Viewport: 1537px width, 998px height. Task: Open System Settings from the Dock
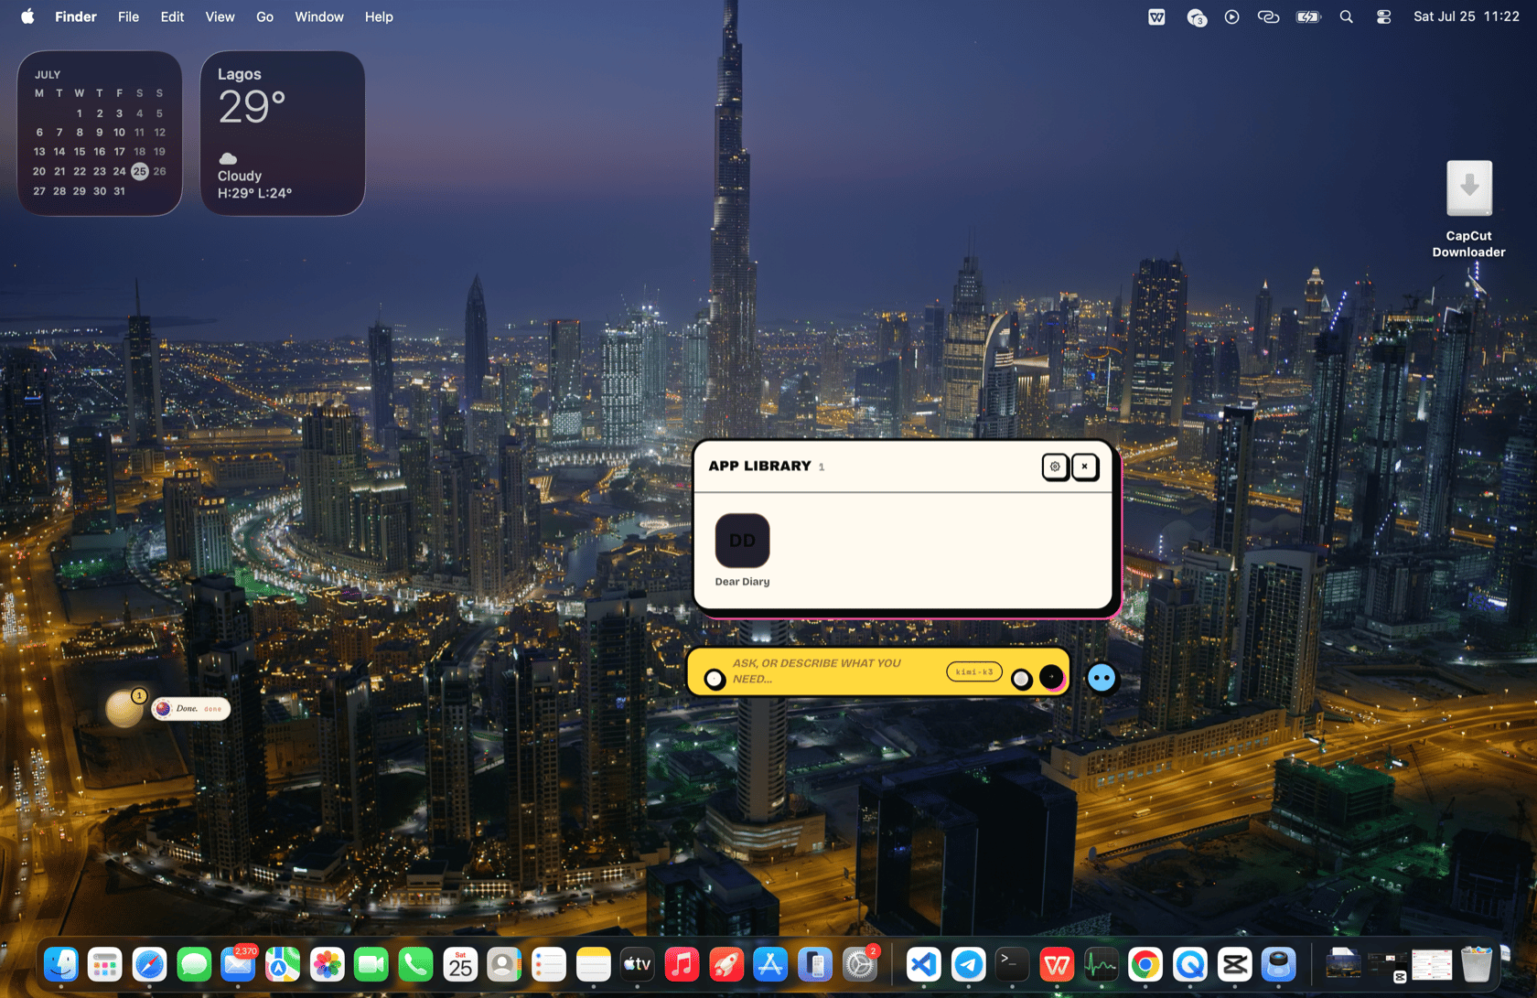pyautogui.click(x=860, y=964)
